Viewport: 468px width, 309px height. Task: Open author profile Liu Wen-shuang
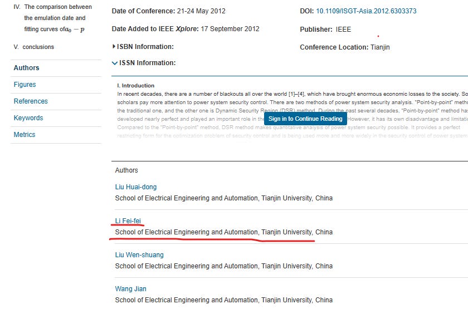(139, 255)
